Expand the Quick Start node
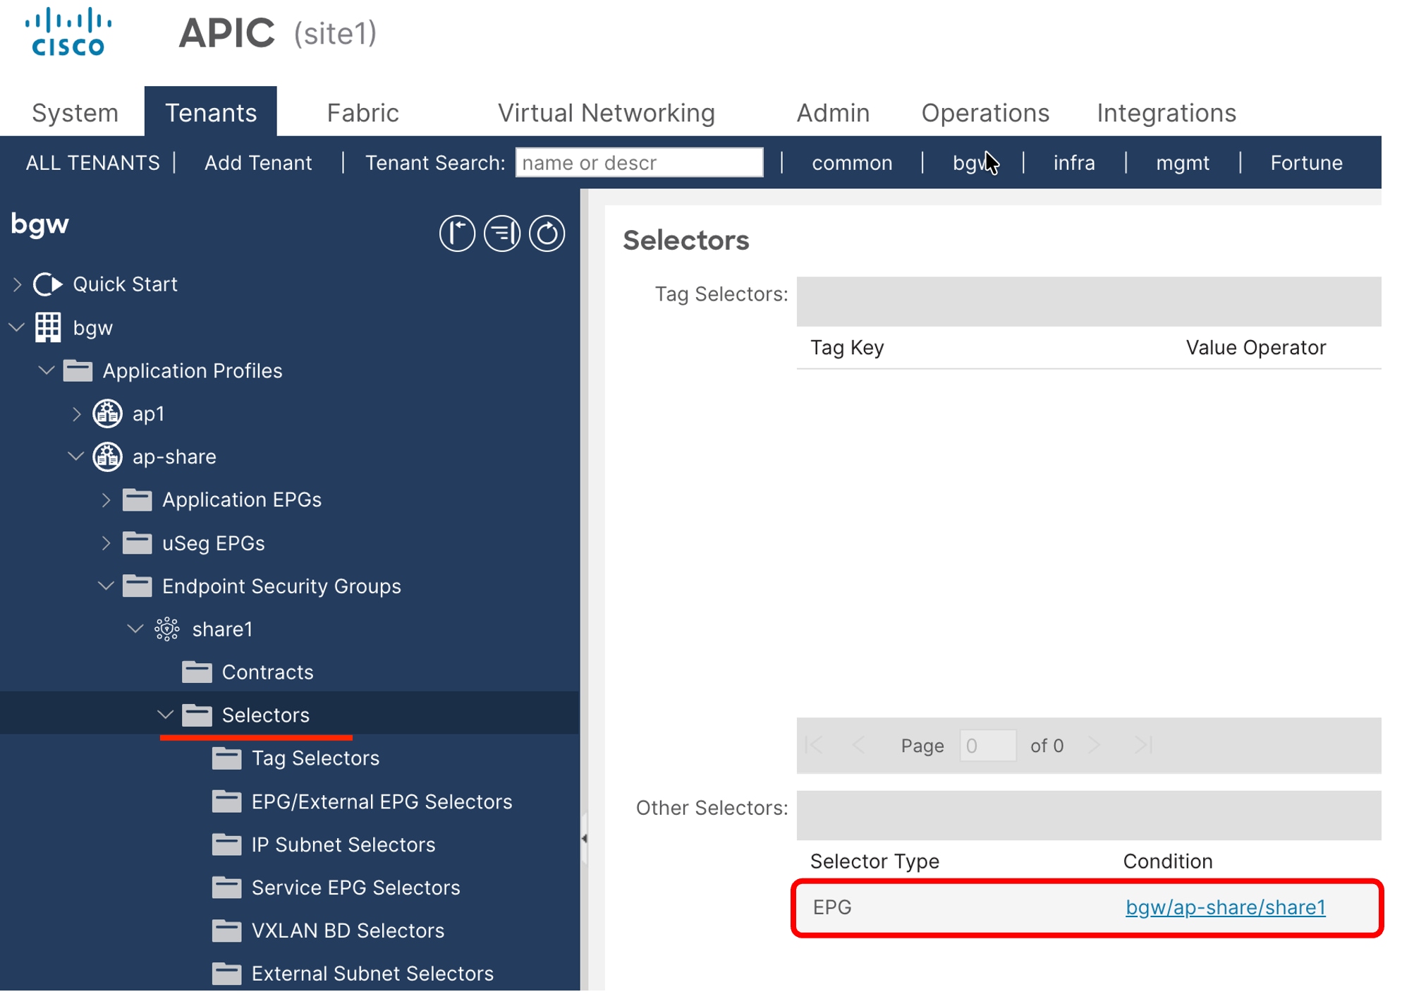 click(18, 284)
